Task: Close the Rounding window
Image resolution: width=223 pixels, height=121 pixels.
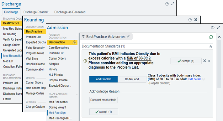Action: coord(196,20)
